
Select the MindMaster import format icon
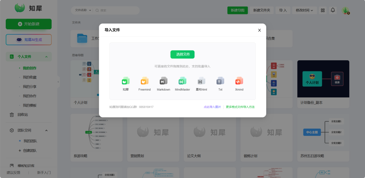point(182,81)
